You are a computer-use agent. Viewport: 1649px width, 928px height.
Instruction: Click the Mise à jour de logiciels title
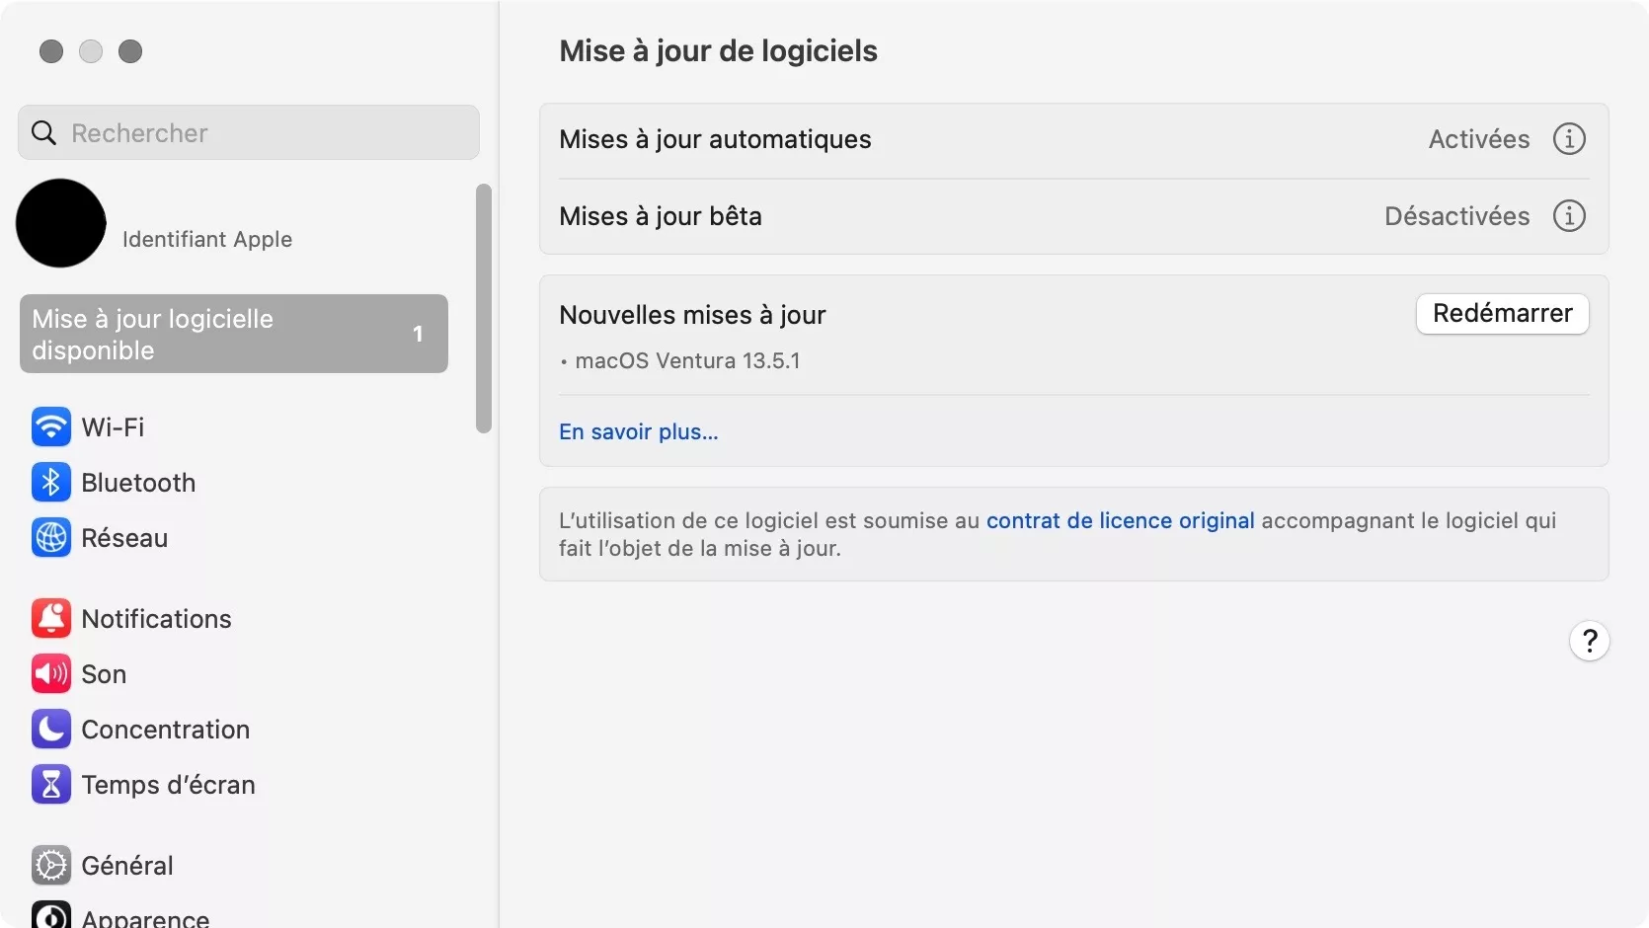(718, 50)
